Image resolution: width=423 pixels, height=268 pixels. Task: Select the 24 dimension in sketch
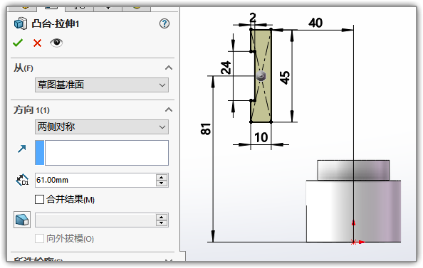coord(226,68)
